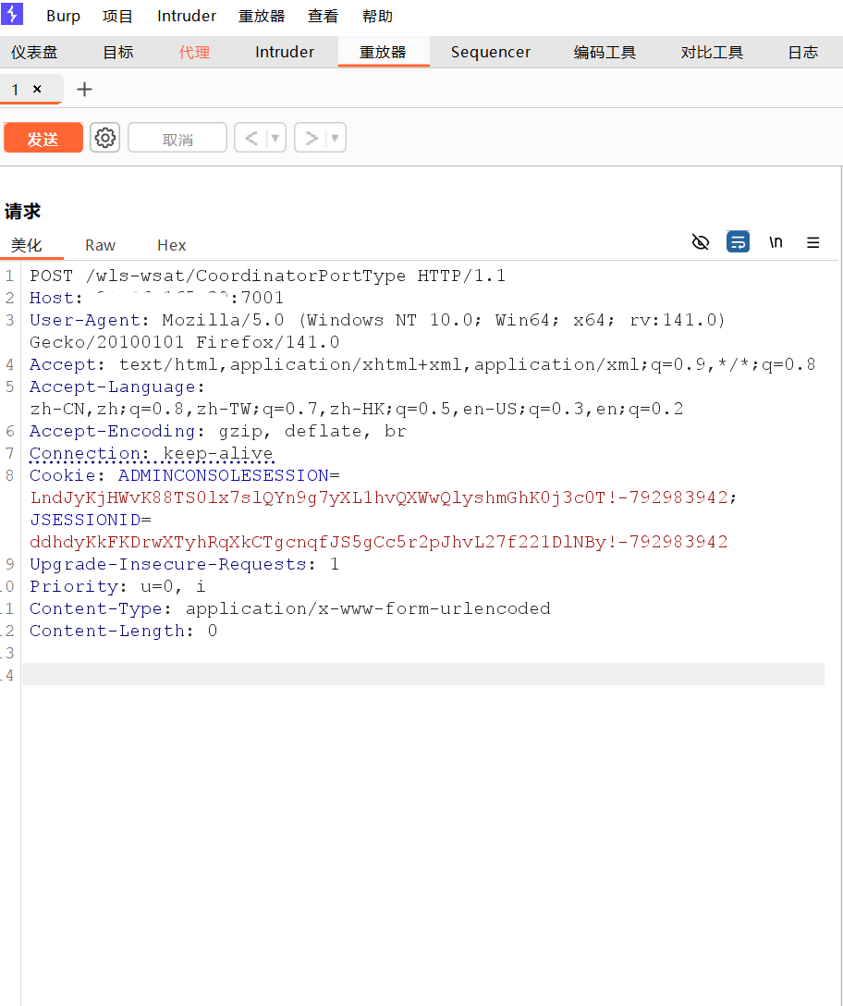Add a new repeater tab
Viewport: 843px width, 1006px height.
point(84,89)
